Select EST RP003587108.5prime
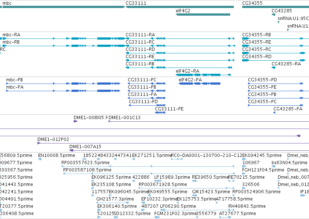 (149, 174)
